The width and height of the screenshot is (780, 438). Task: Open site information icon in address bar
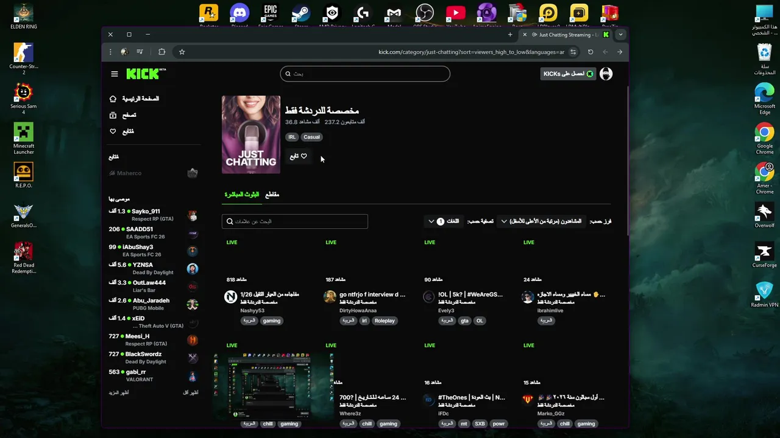(x=573, y=52)
